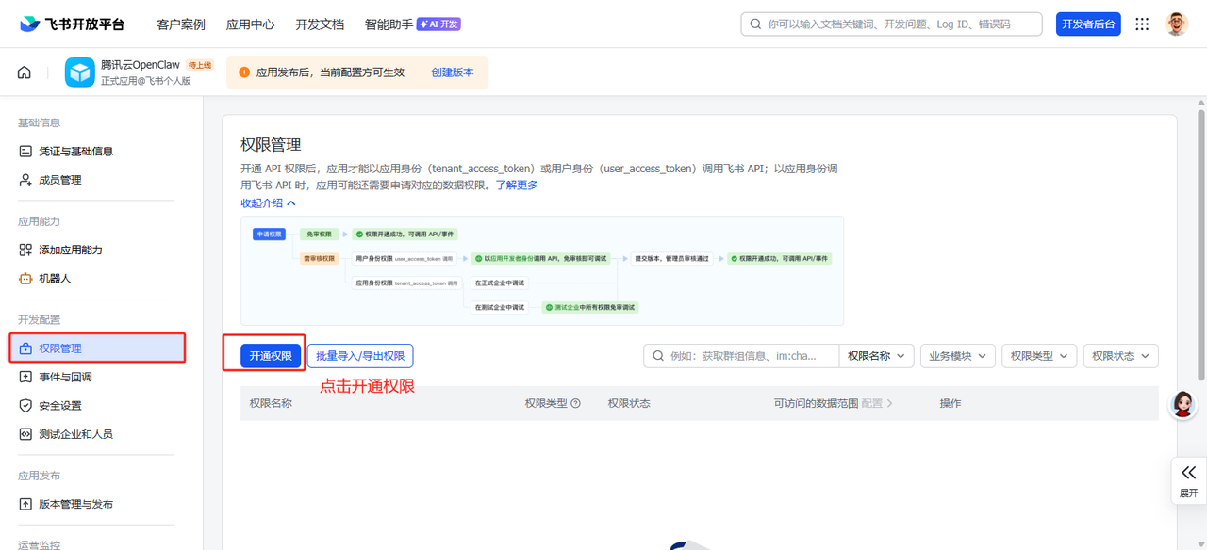
Task: Open 配置 next to 可访问的数据范围
Action: click(877, 403)
